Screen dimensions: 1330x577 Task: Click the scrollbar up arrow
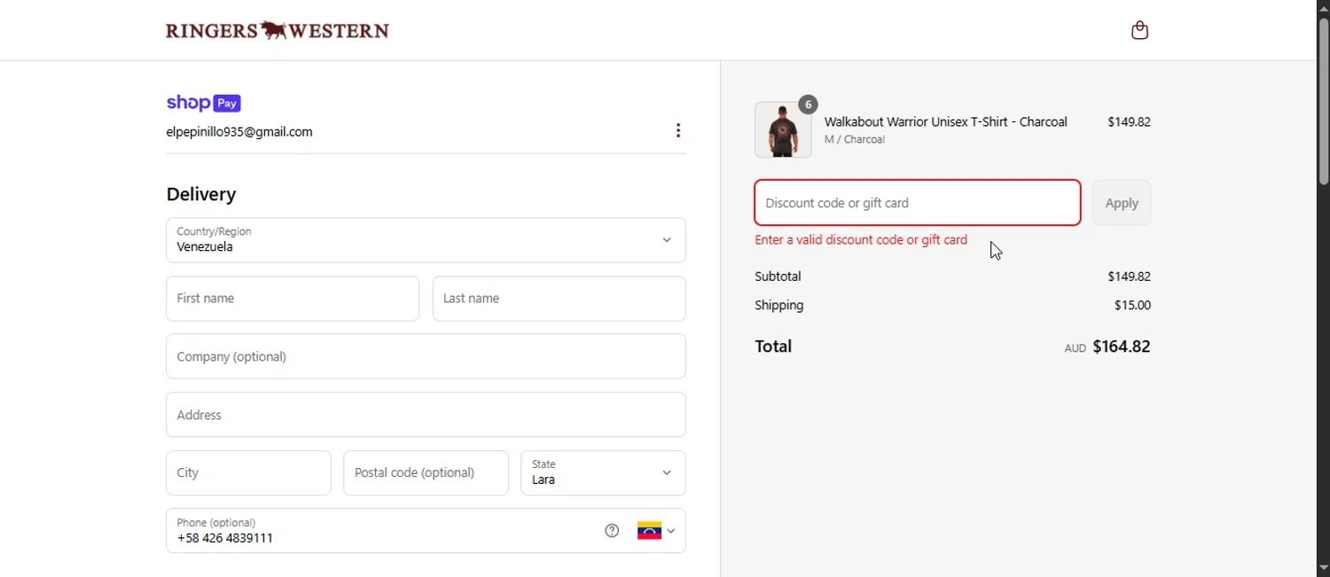point(1323,8)
